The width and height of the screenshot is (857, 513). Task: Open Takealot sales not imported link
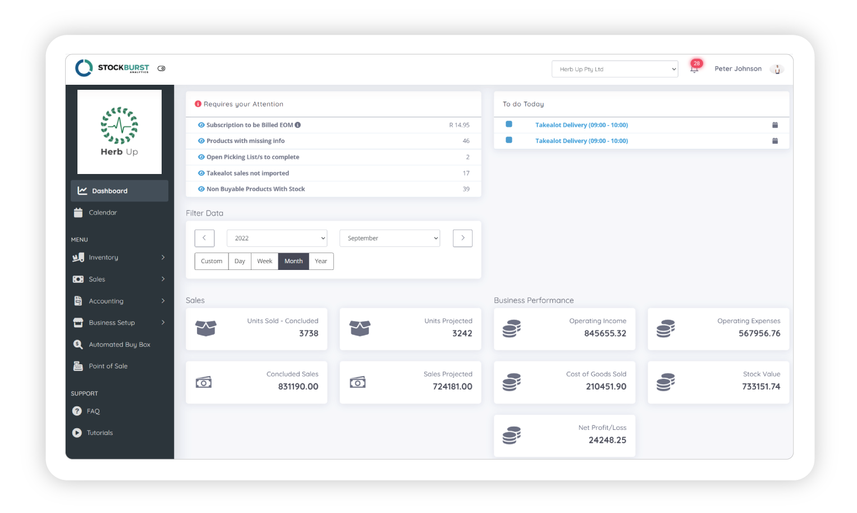click(x=248, y=173)
